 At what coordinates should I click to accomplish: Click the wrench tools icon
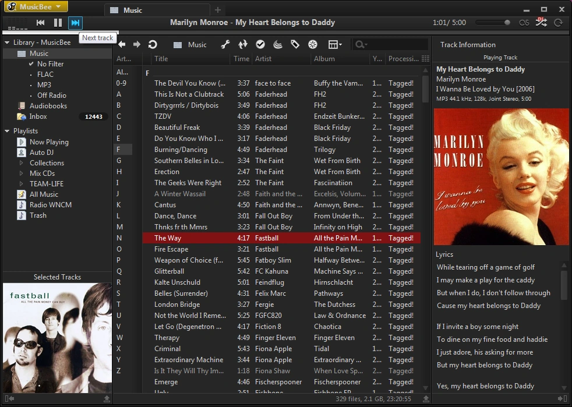[x=225, y=45]
